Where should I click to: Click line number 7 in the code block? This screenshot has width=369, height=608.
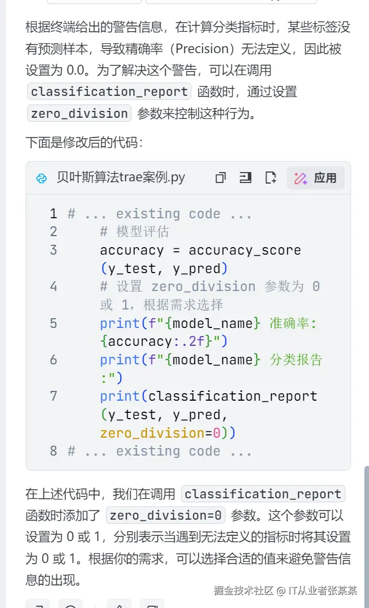click(53, 396)
